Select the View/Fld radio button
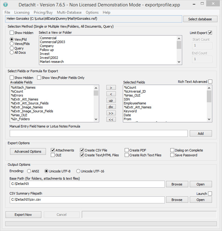 pos(12,39)
